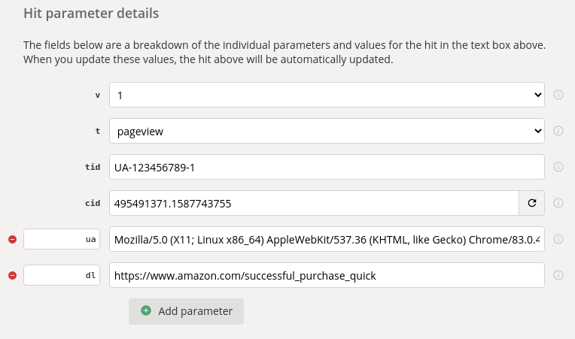575x339 pixels.
Task: Click the info icon beside t parameter
Action: 558,131
